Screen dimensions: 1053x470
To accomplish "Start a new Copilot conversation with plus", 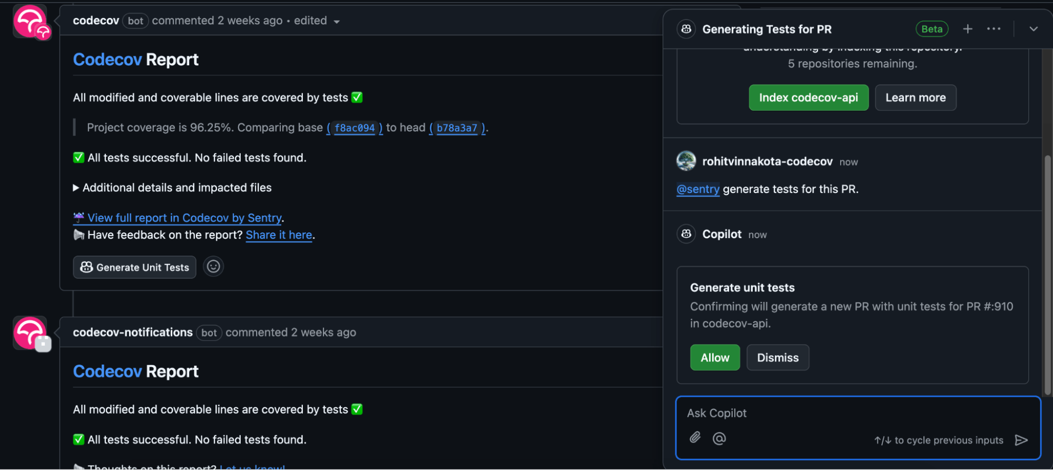I will pyautogui.click(x=968, y=29).
